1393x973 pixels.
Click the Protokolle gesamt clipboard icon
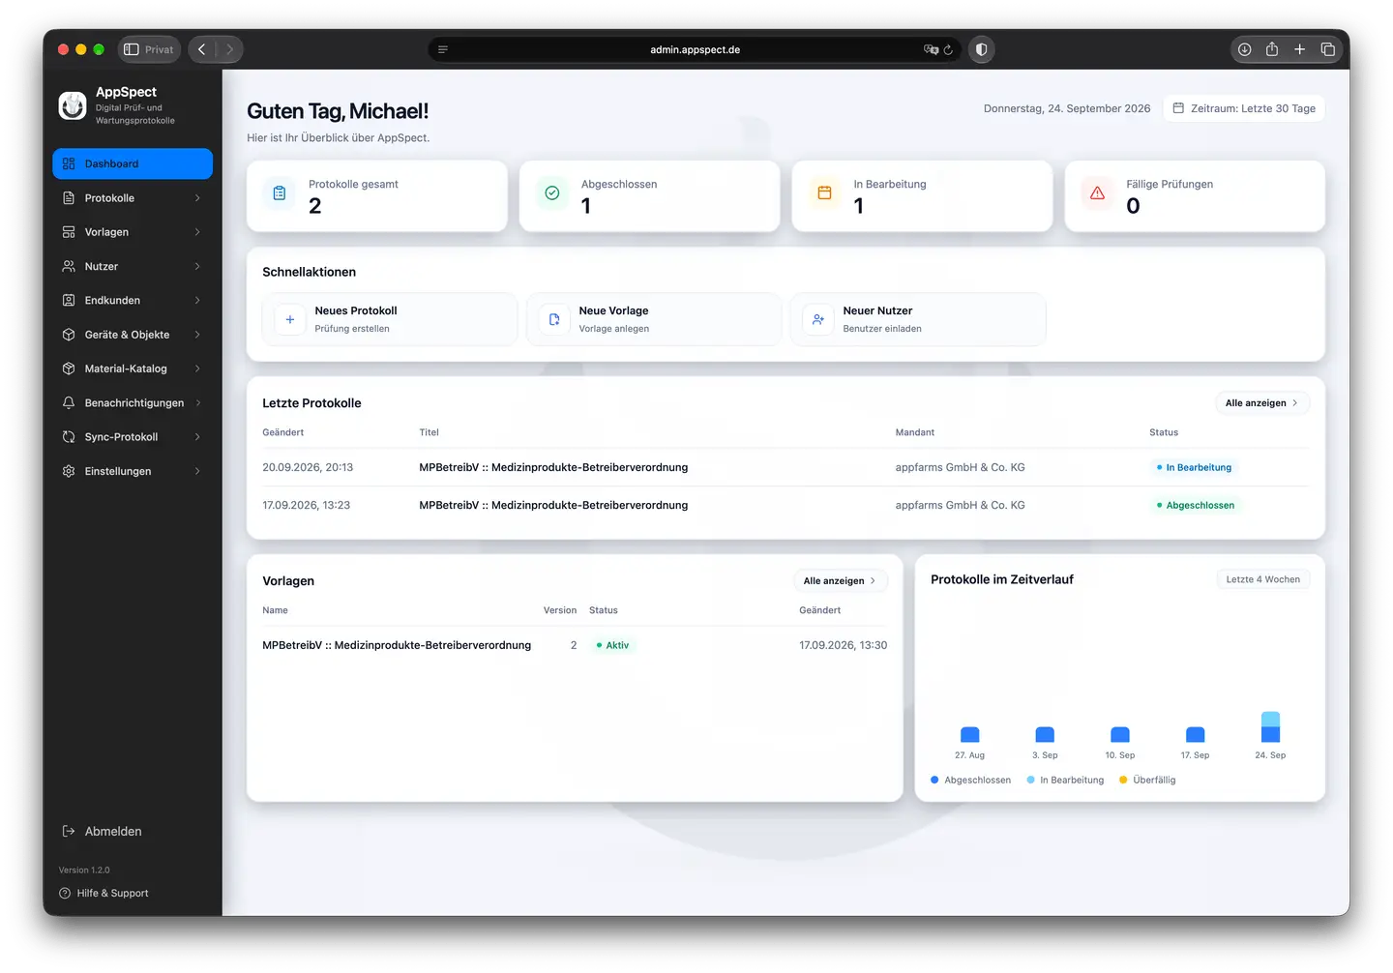(x=280, y=193)
